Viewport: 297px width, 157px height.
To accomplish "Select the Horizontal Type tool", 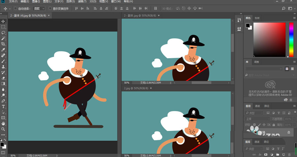I will [x=3, y=106].
